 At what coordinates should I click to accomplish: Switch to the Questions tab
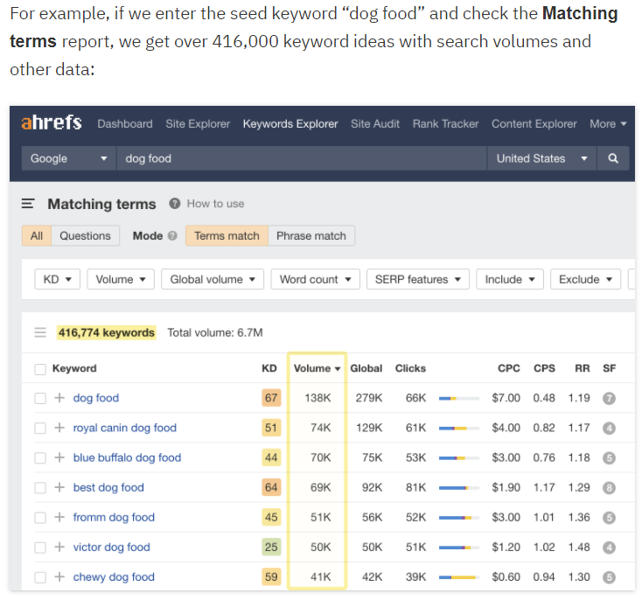coord(85,235)
